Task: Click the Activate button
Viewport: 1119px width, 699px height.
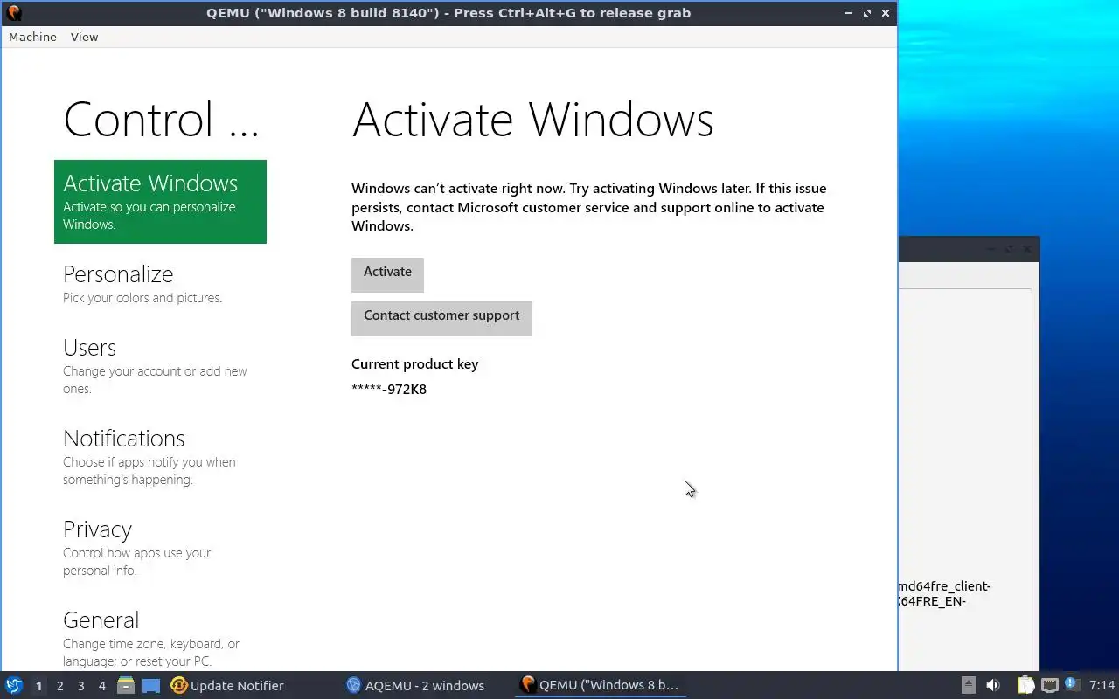Action: (387, 274)
